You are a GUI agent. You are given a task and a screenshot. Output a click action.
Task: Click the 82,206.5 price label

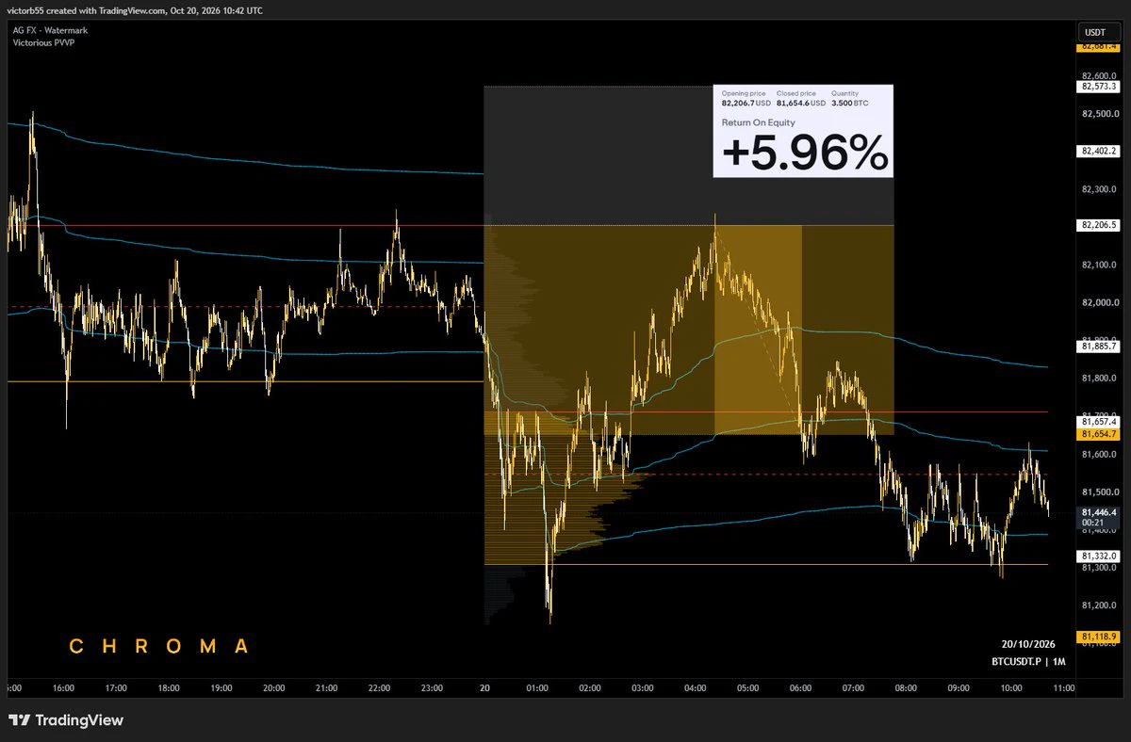1099,225
